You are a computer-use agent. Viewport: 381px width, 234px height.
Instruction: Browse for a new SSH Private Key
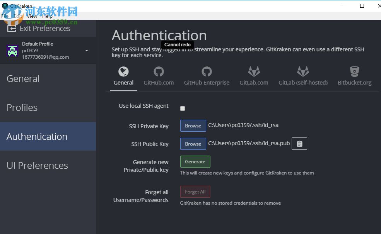pyautogui.click(x=193, y=125)
